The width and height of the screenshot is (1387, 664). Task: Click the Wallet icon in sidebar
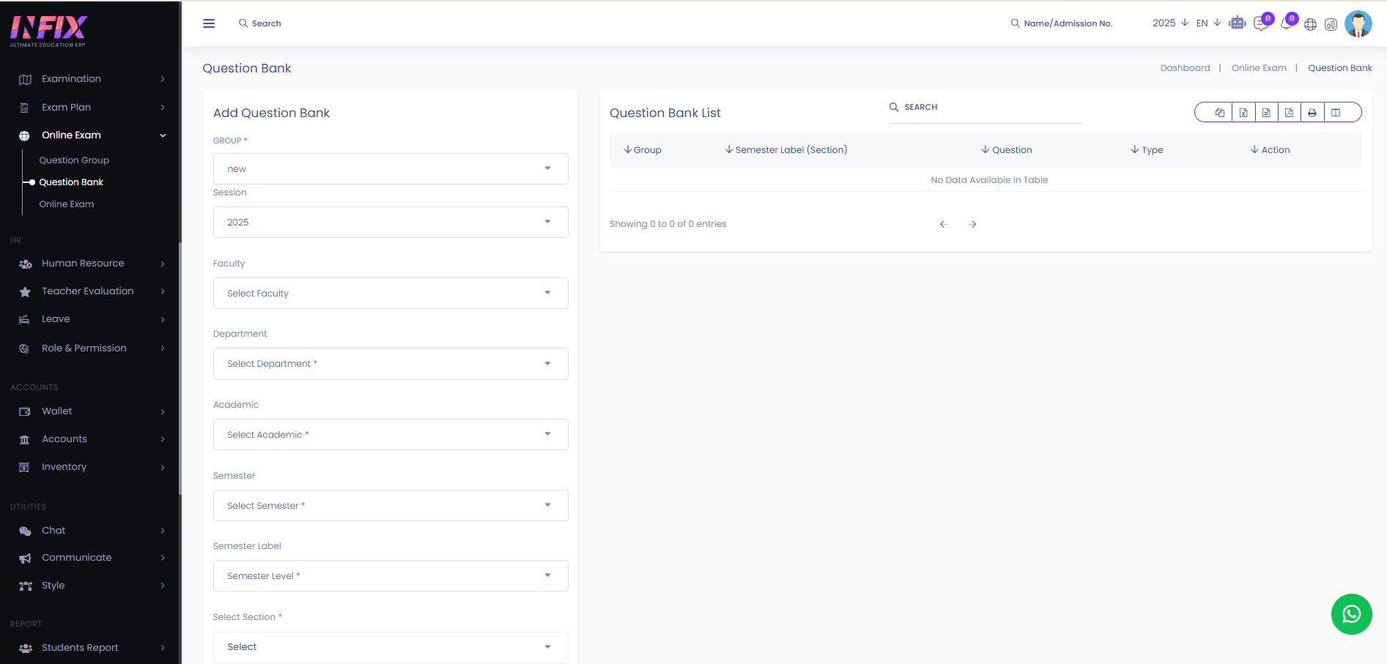(x=25, y=411)
